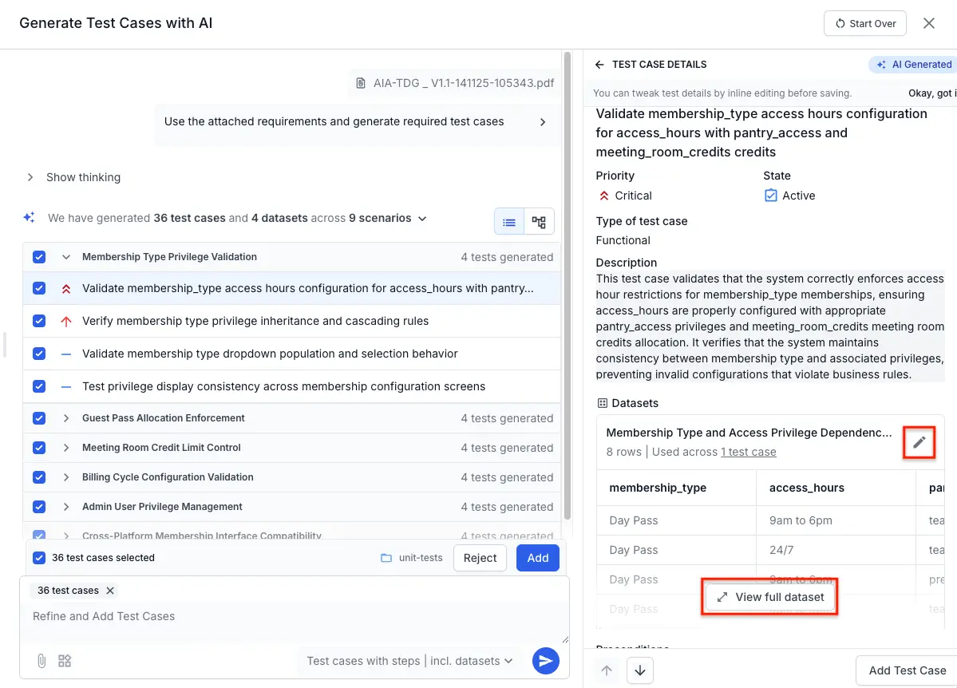
Task: Open the Test cases with steps dropdown
Action: pyautogui.click(x=410, y=661)
